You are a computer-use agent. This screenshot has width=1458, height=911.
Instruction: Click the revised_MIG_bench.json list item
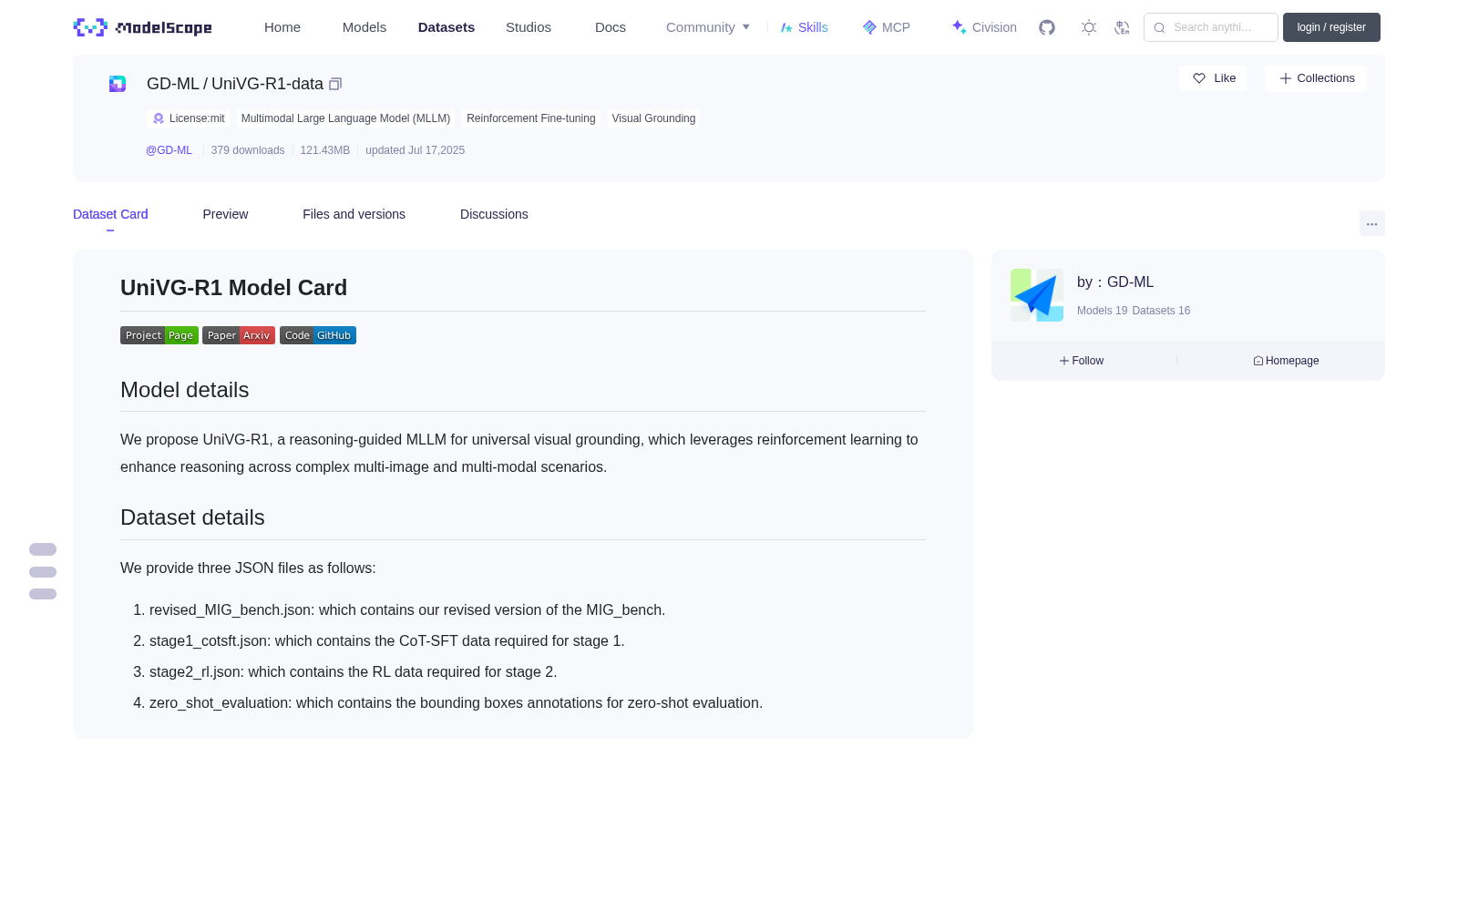coord(407,610)
